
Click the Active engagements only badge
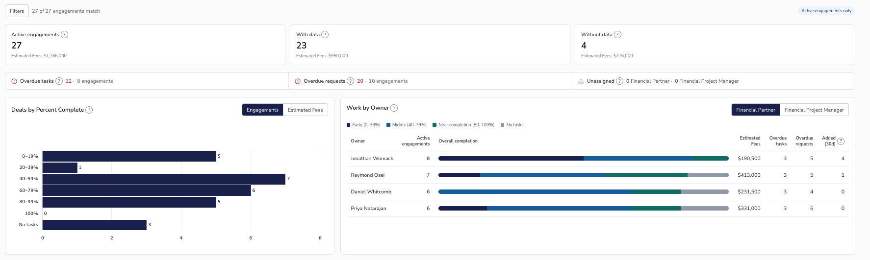tap(826, 11)
